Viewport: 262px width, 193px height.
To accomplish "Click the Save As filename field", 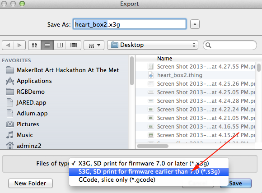I will coord(130,24).
